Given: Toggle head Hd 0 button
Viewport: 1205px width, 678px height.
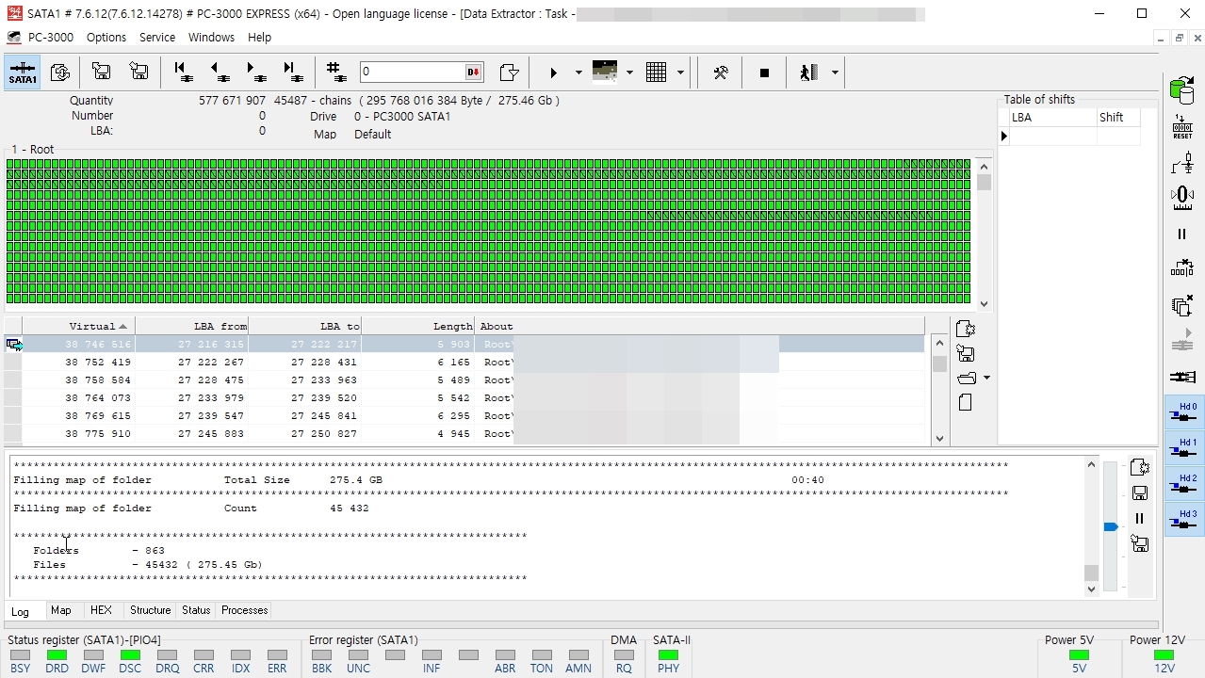Looking at the screenshot, I should [x=1183, y=412].
